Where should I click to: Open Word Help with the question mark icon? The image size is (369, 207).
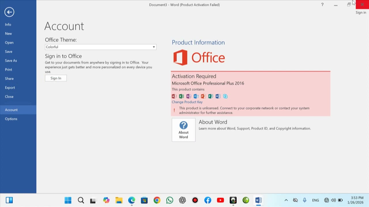tap(322, 5)
